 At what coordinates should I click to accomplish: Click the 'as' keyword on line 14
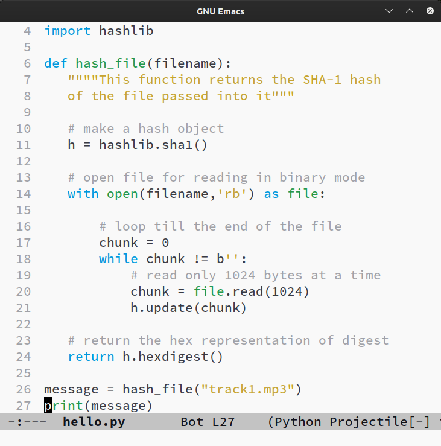pyautogui.click(x=271, y=194)
